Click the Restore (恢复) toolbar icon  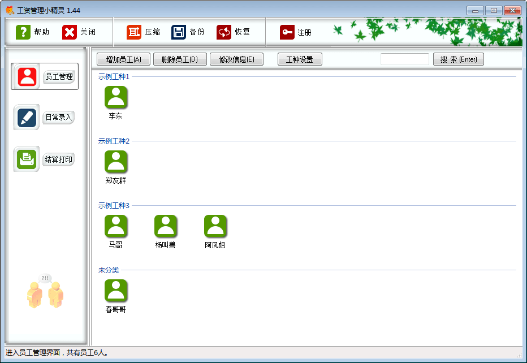pyautogui.click(x=224, y=32)
